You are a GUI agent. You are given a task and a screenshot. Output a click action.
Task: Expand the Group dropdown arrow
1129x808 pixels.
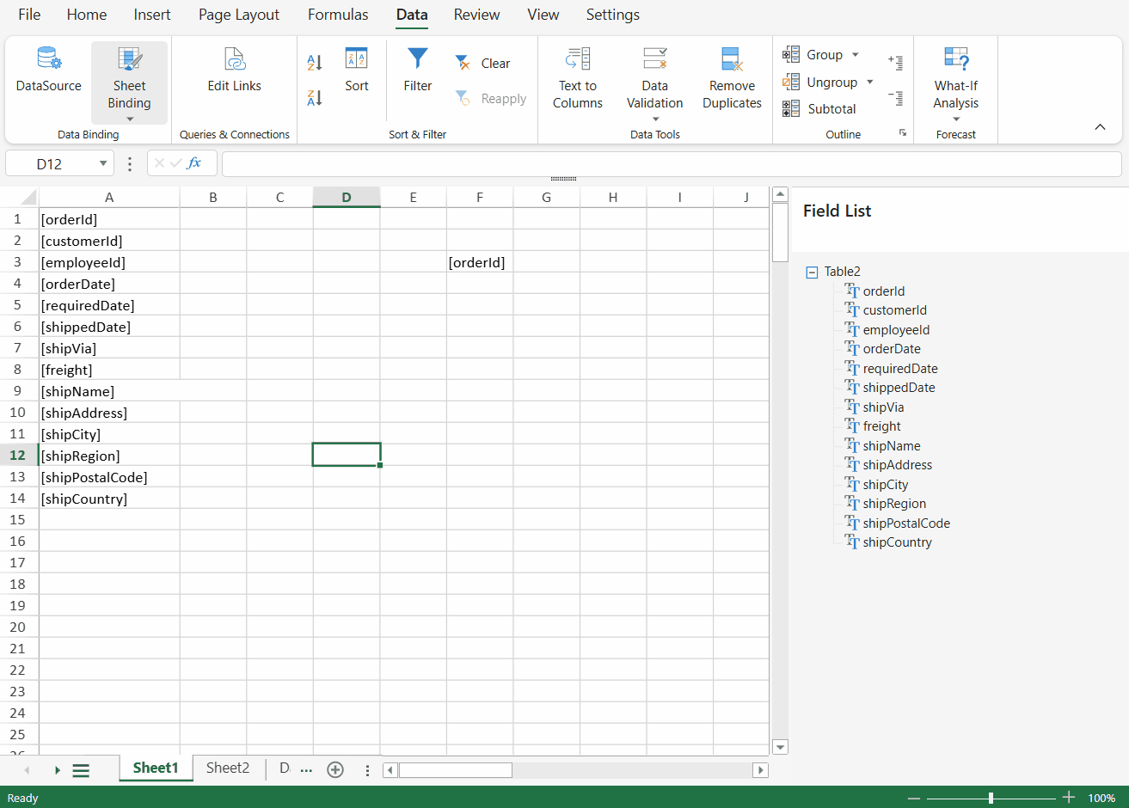[x=855, y=55]
